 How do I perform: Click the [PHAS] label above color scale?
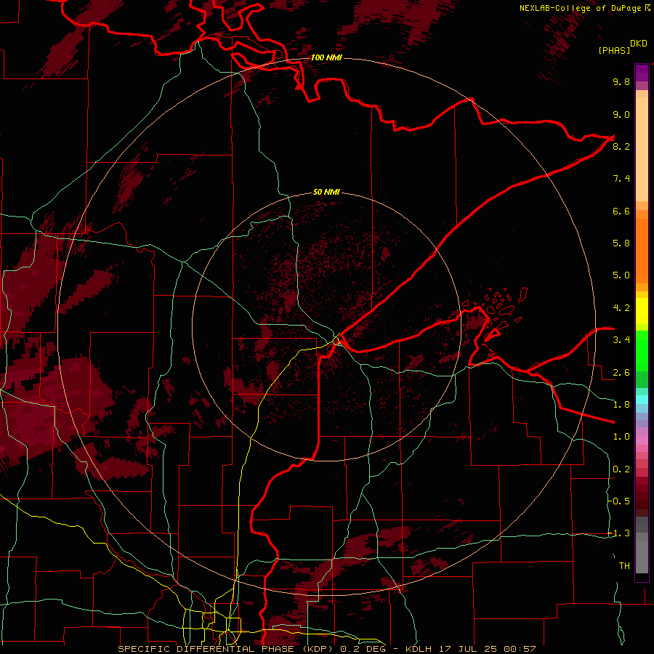click(x=614, y=50)
